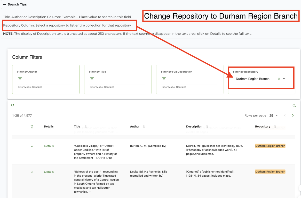Open Details for "Cadillac's Village" record
301x198 pixels.
click(x=49, y=146)
